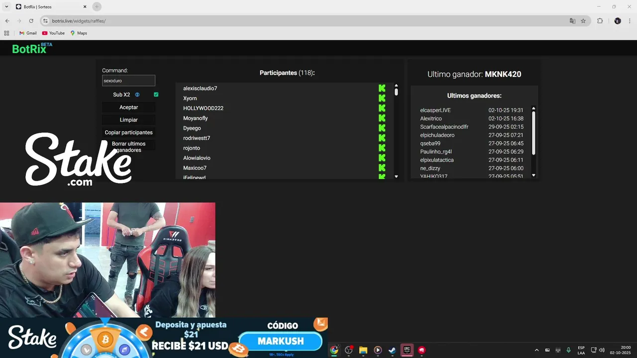Select participant Xyorn
Image resolution: width=637 pixels, height=358 pixels.
[190, 98]
